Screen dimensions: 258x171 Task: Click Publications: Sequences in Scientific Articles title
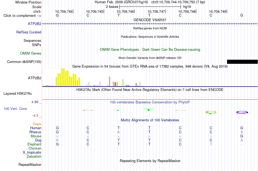coord(150,37)
